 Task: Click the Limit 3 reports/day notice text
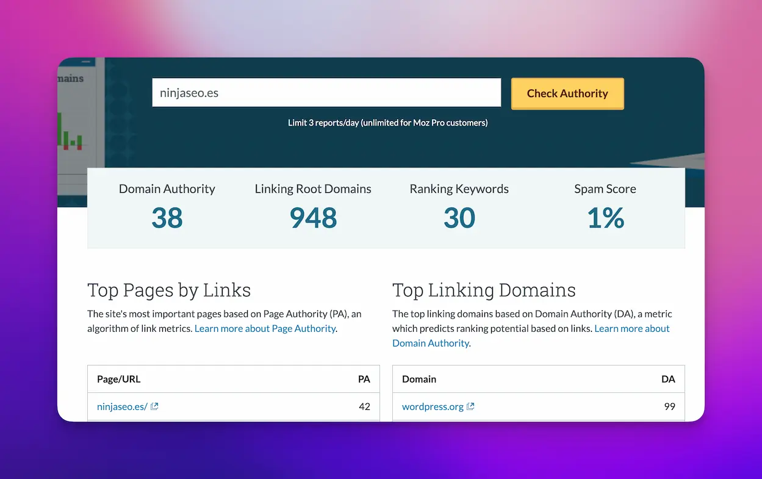click(x=387, y=123)
